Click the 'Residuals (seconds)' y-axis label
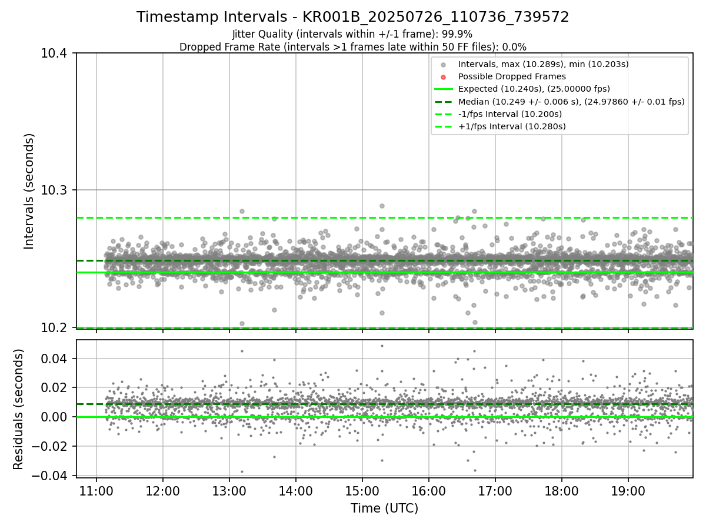The image size is (706, 529). point(18,409)
